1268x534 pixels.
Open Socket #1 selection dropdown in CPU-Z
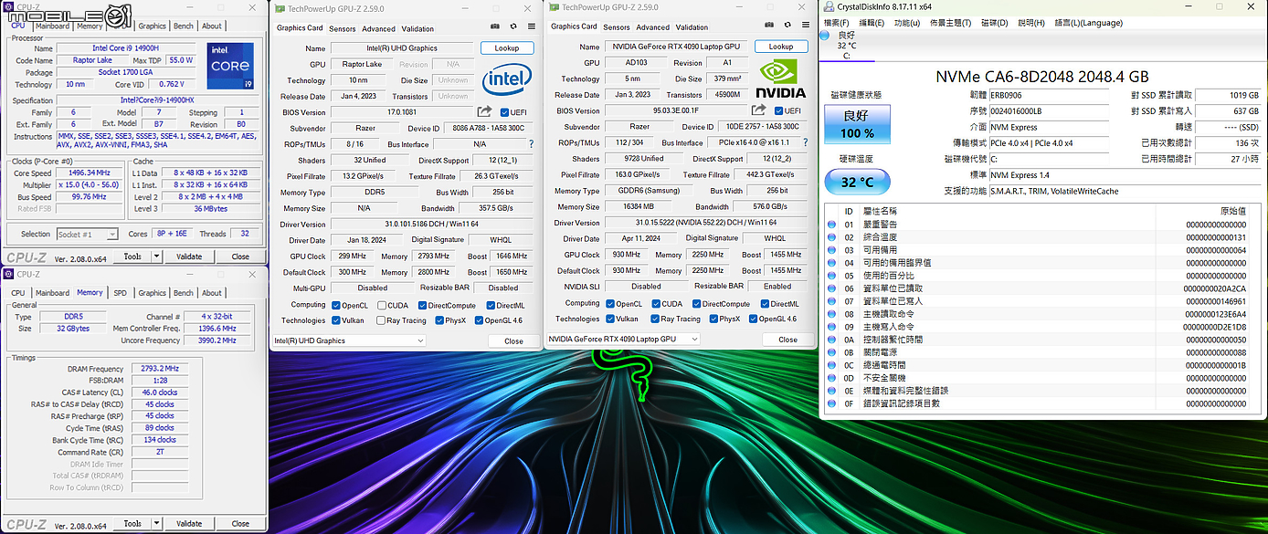(87, 234)
